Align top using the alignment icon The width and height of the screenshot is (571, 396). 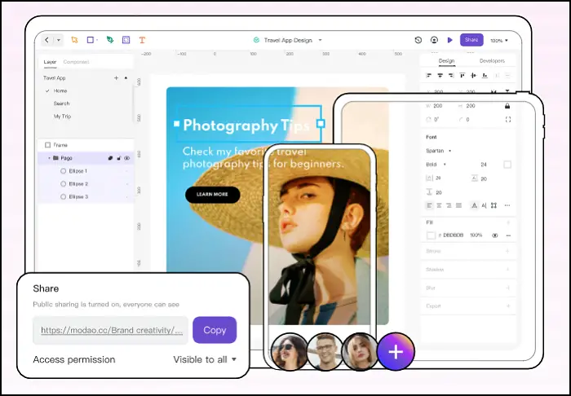coord(463,76)
